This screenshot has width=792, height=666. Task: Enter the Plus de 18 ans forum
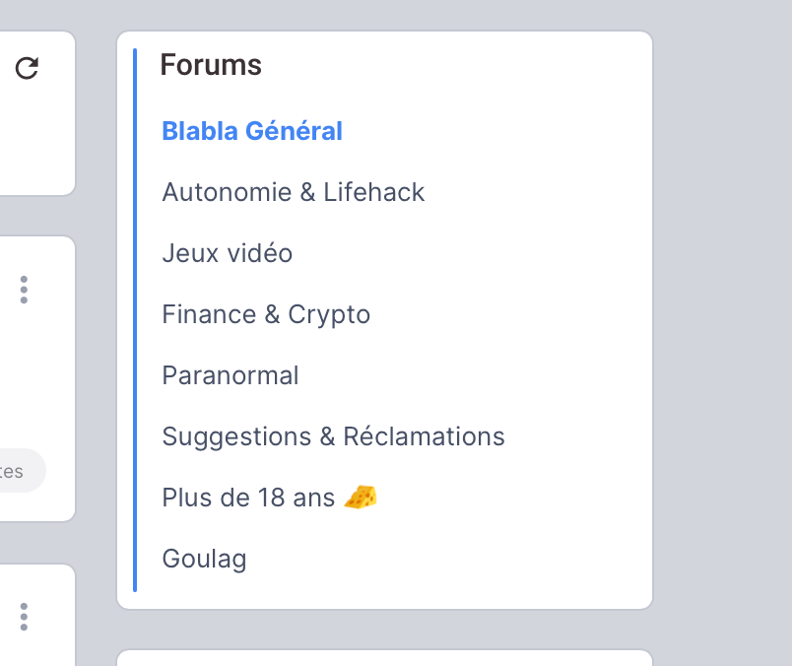coord(248,498)
